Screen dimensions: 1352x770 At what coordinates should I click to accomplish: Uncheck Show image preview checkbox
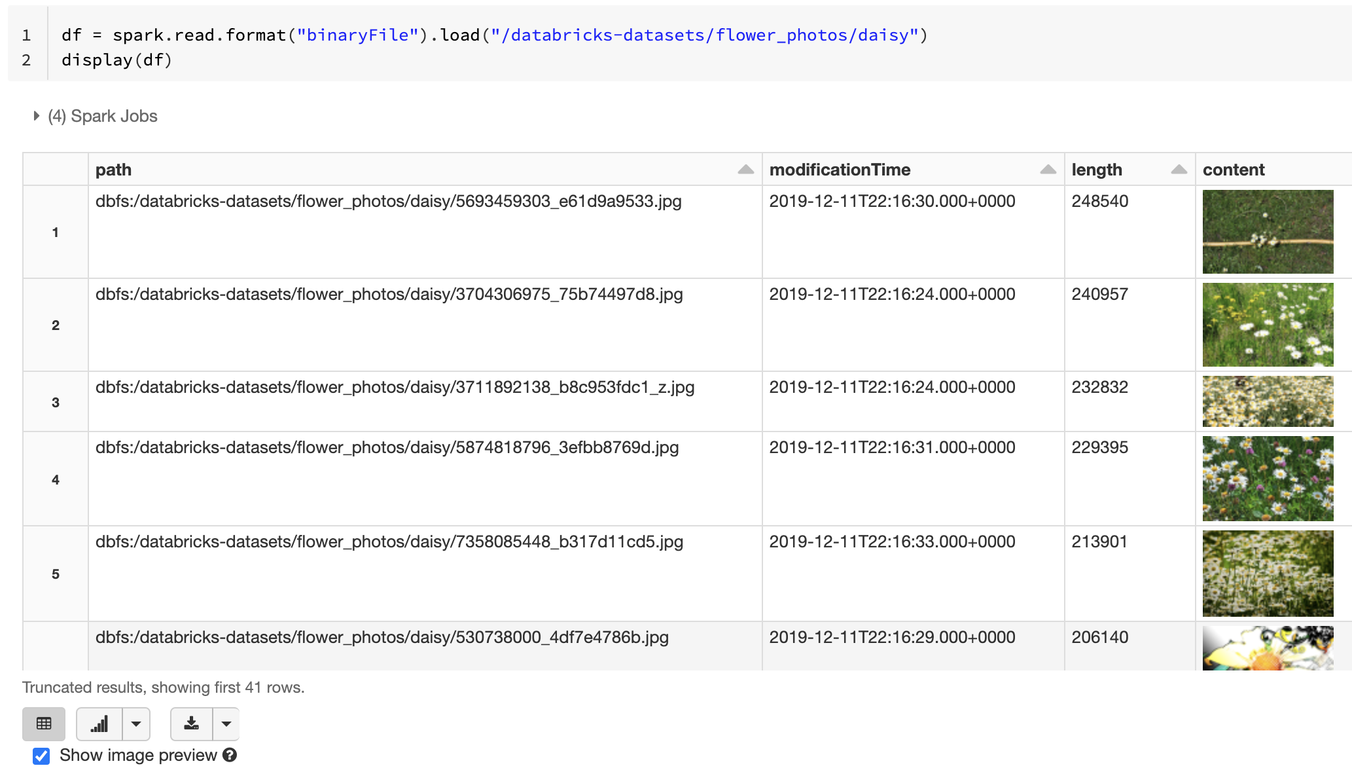[x=41, y=756]
